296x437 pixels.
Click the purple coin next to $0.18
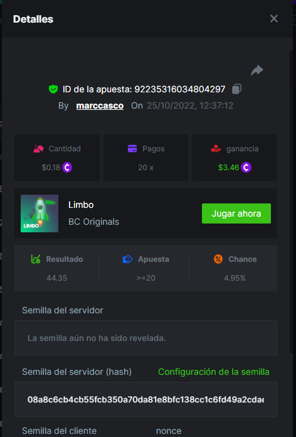[x=67, y=168]
